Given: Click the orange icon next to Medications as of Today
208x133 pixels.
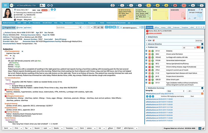Looking at the screenshot, I should 202,94.
